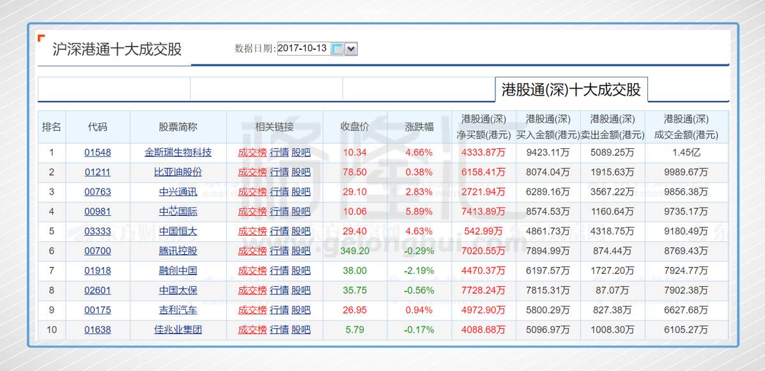Open 股吧 link for 金斯瑞生物科技
765x371 pixels.
click(x=301, y=153)
